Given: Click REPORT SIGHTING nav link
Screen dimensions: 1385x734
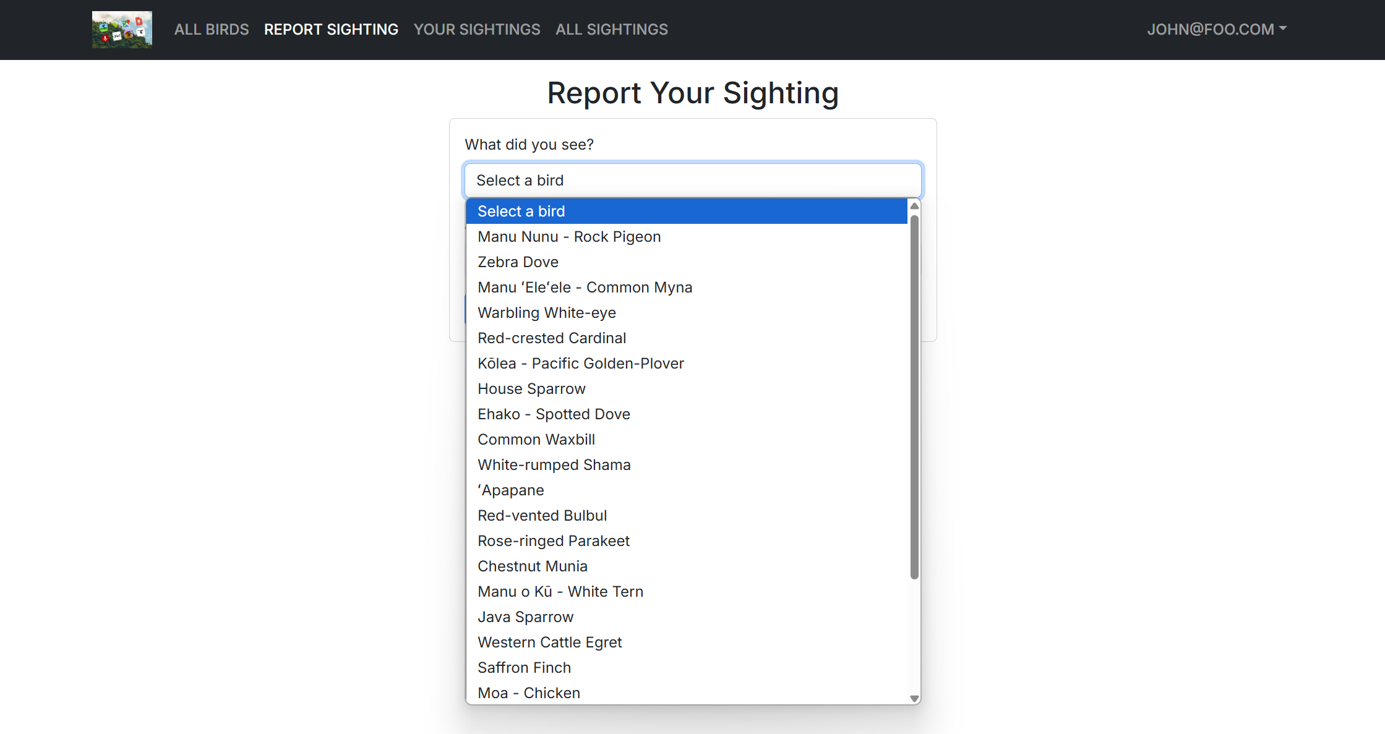Looking at the screenshot, I should 331,29.
